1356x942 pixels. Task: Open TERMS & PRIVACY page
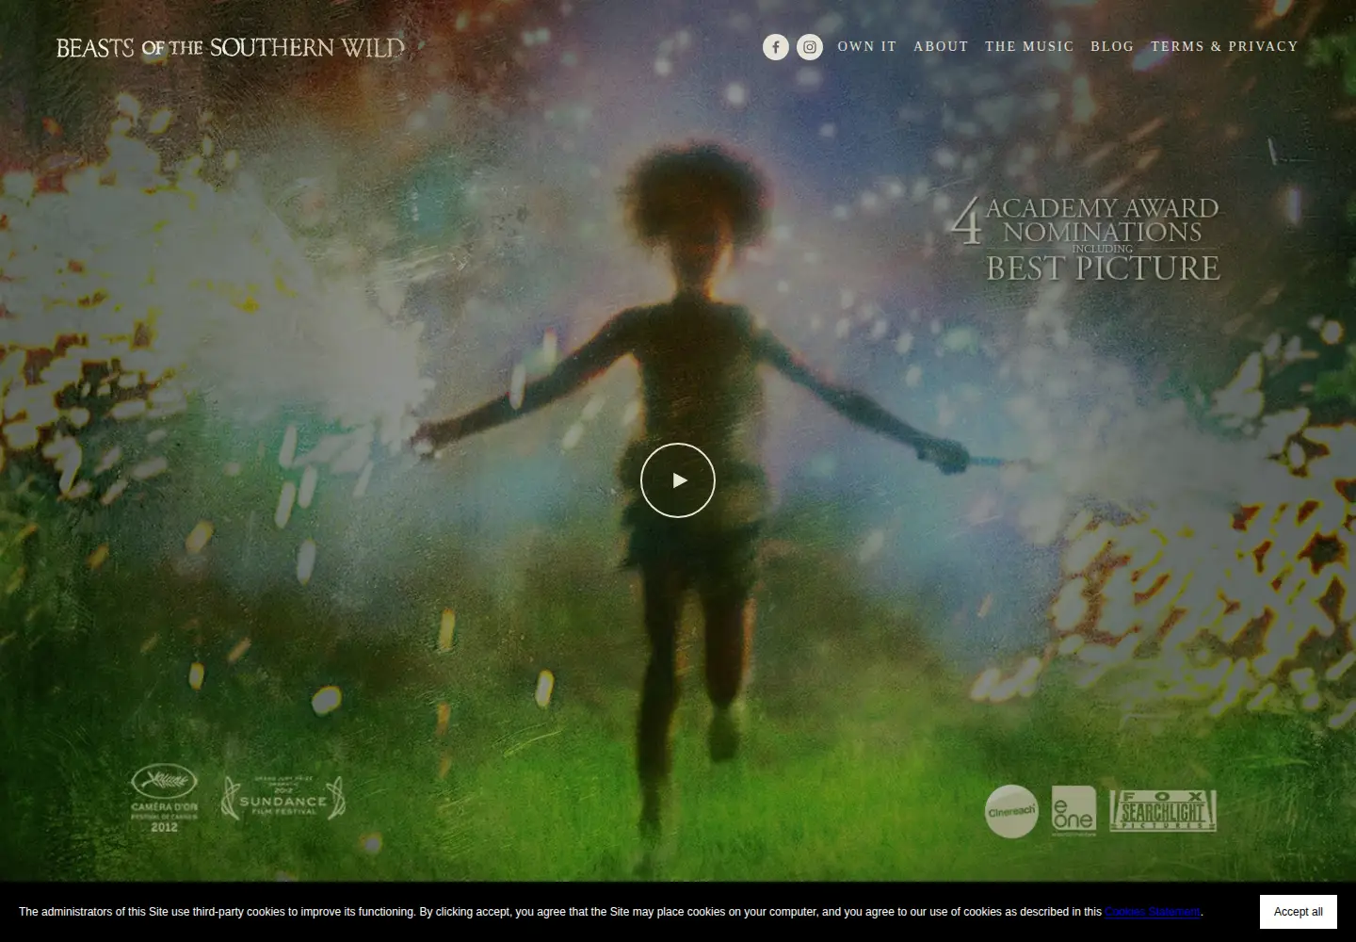click(x=1224, y=46)
